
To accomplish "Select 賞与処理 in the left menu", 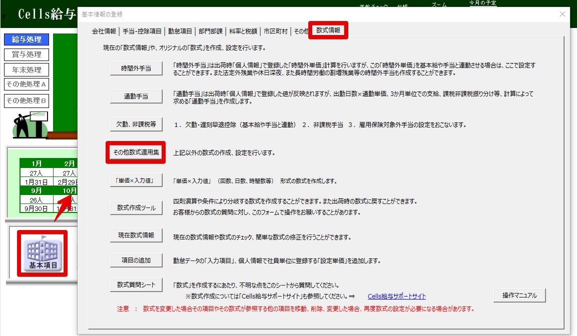I will click(27, 54).
